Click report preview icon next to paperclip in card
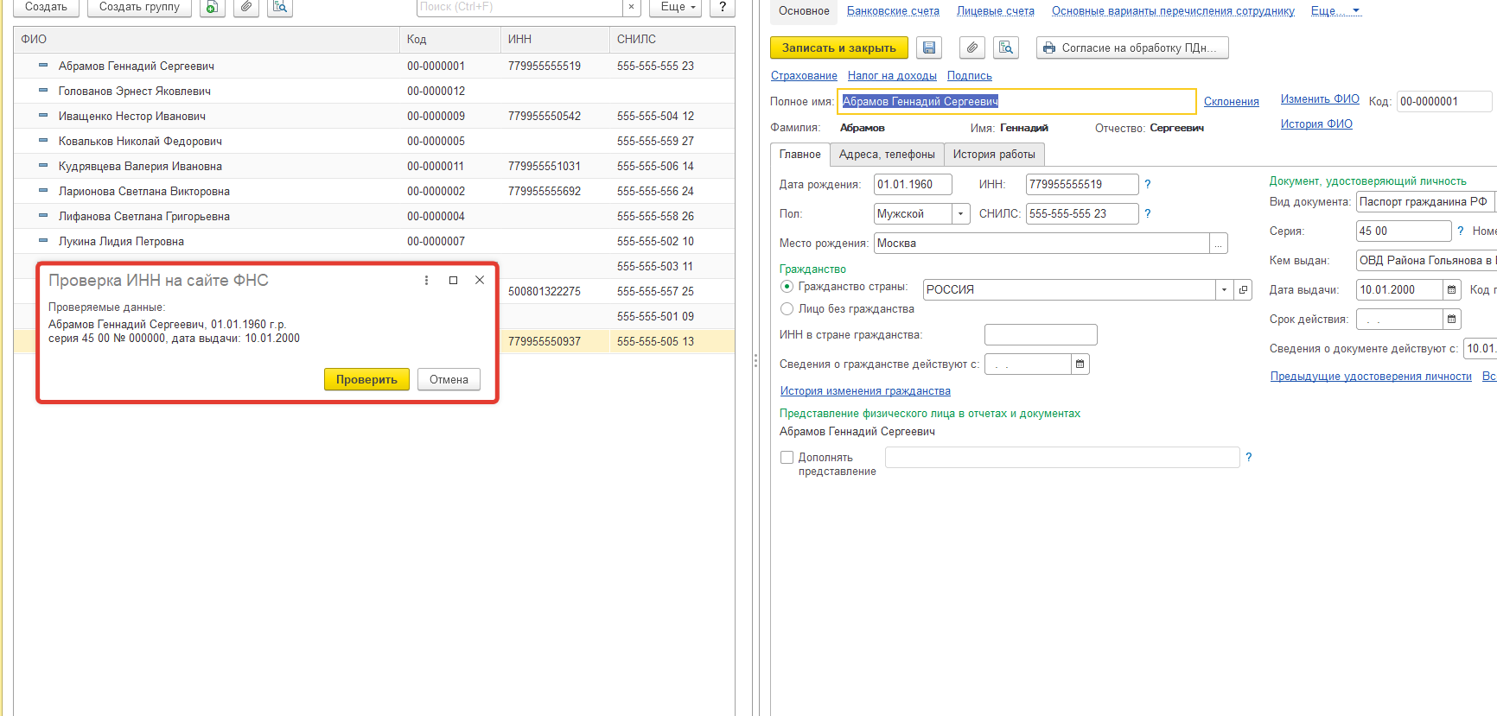Image resolution: width=1497 pixels, height=716 pixels. pyautogui.click(x=1006, y=48)
